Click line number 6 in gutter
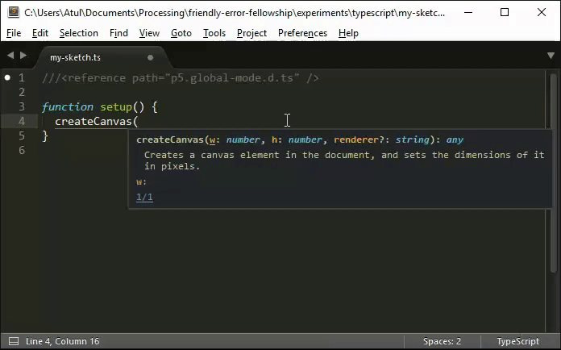This screenshot has width=561, height=350. pyautogui.click(x=22, y=150)
